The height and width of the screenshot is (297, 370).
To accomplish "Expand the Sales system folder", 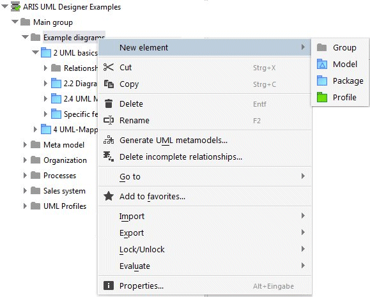I will coord(25,190).
